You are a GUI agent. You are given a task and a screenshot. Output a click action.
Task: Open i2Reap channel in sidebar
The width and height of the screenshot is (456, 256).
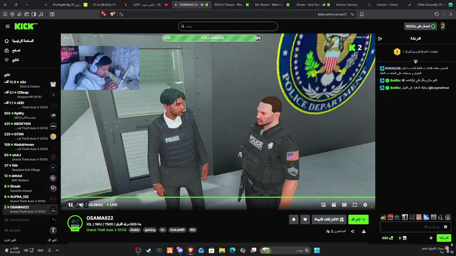coord(30,95)
